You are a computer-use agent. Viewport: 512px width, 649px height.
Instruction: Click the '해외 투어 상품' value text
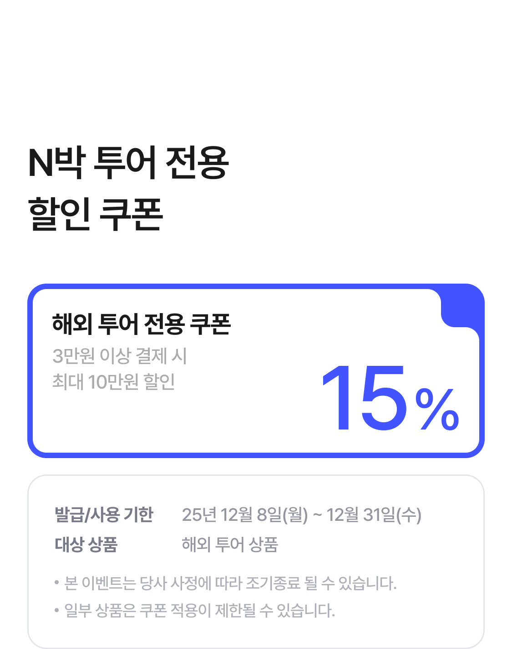tap(230, 544)
